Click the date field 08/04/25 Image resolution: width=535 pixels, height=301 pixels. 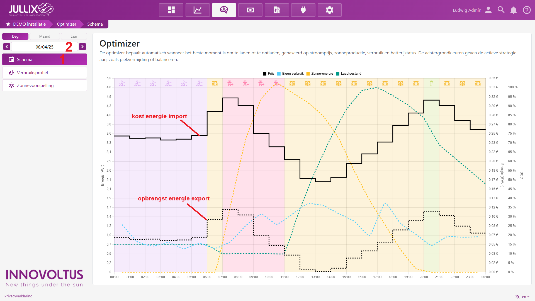coord(44,47)
